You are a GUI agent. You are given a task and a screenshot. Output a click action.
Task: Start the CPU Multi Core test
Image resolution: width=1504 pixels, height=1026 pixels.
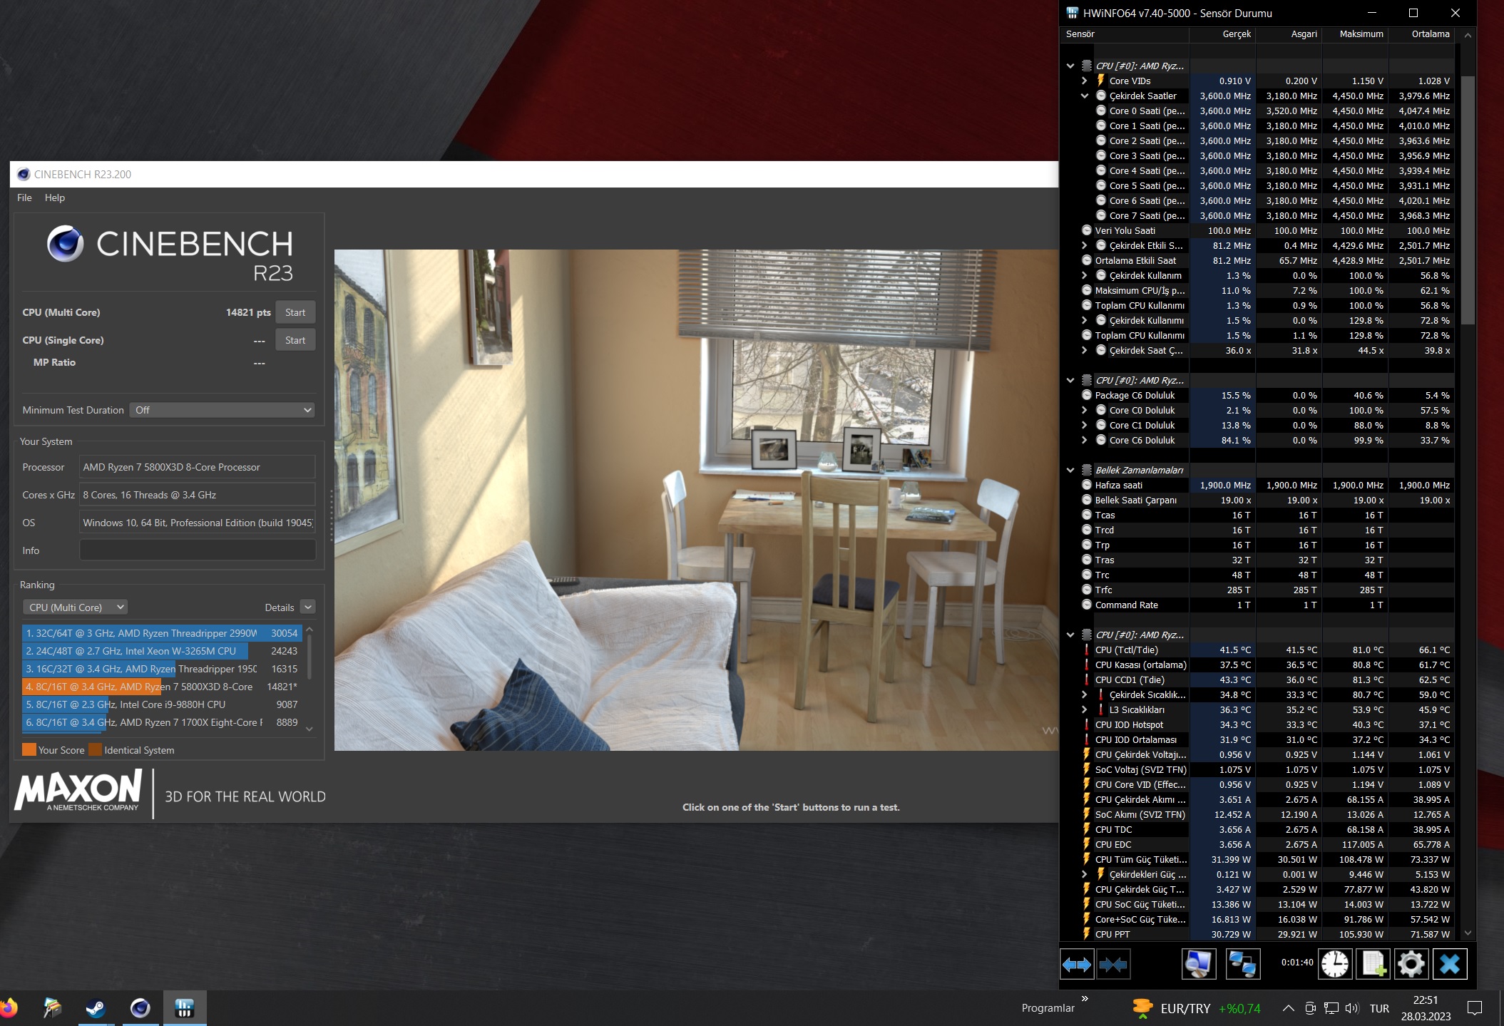pyautogui.click(x=295, y=312)
